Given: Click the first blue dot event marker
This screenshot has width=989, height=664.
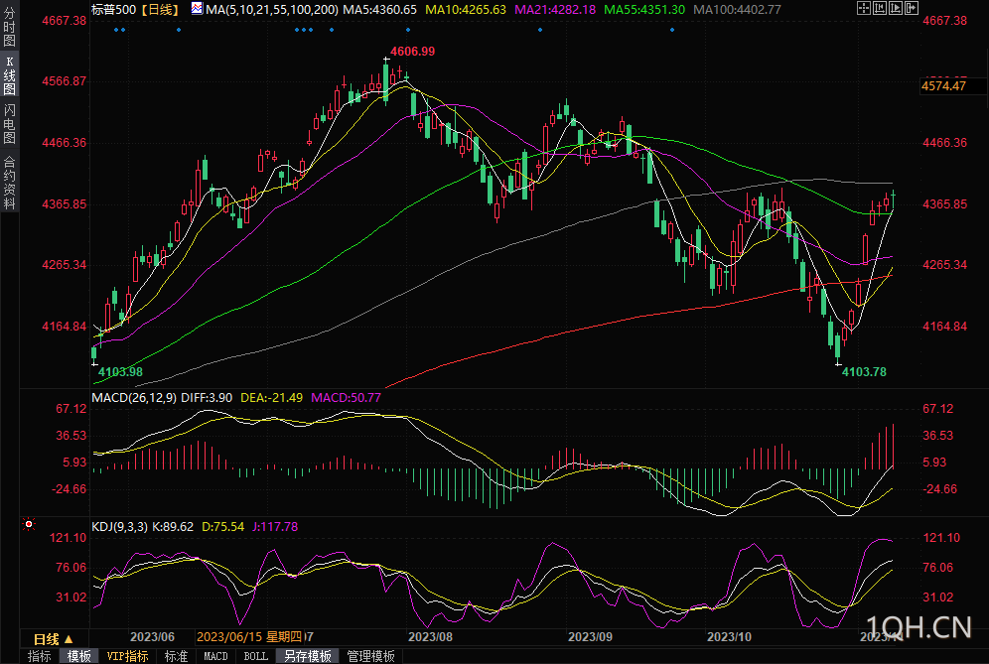Looking at the screenshot, I should point(116,30).
